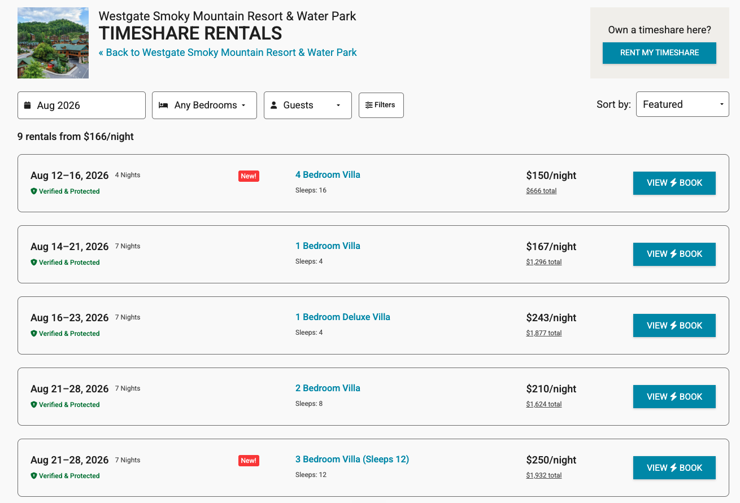
Task: View and book the $243/night rental
Action: coord(674,325)
